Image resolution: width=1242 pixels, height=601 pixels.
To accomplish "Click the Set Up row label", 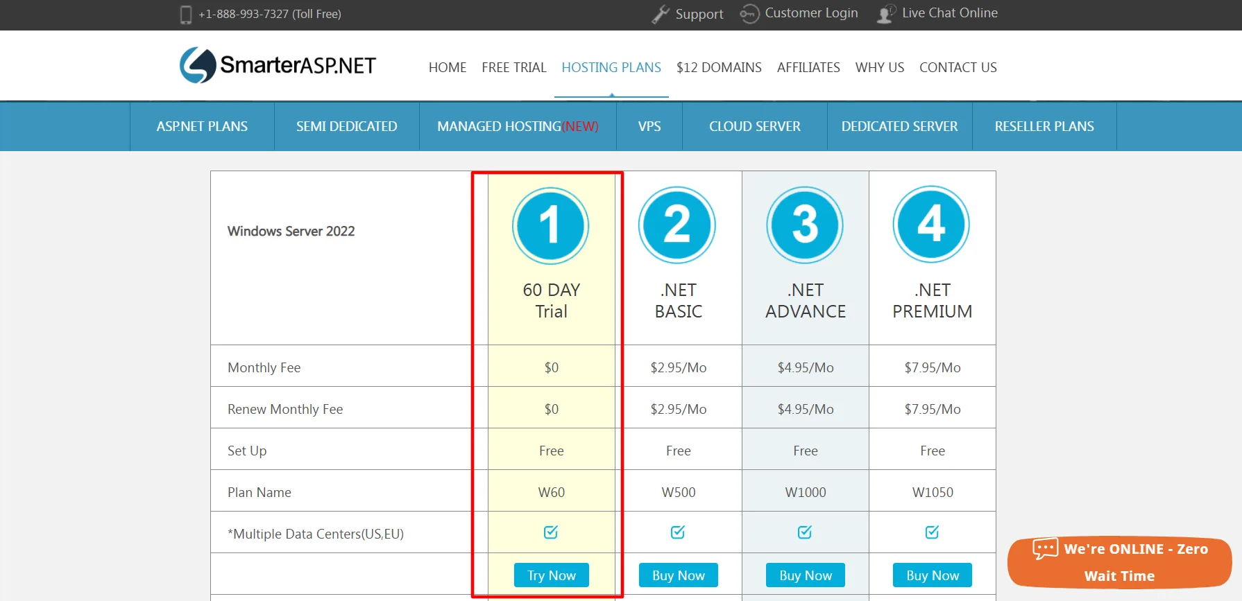I will coord(247,451).
